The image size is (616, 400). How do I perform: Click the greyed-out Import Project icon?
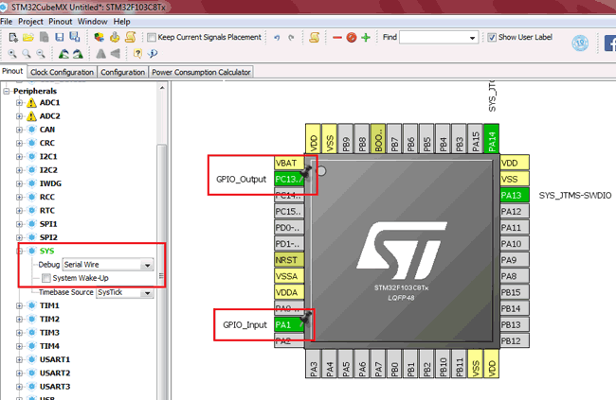45,37
